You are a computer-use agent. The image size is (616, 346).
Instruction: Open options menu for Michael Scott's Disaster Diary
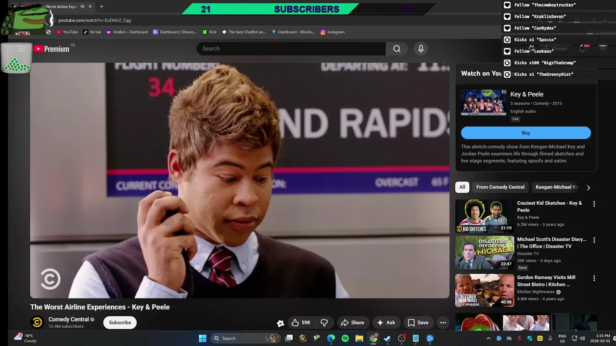[x=594, y=240]
